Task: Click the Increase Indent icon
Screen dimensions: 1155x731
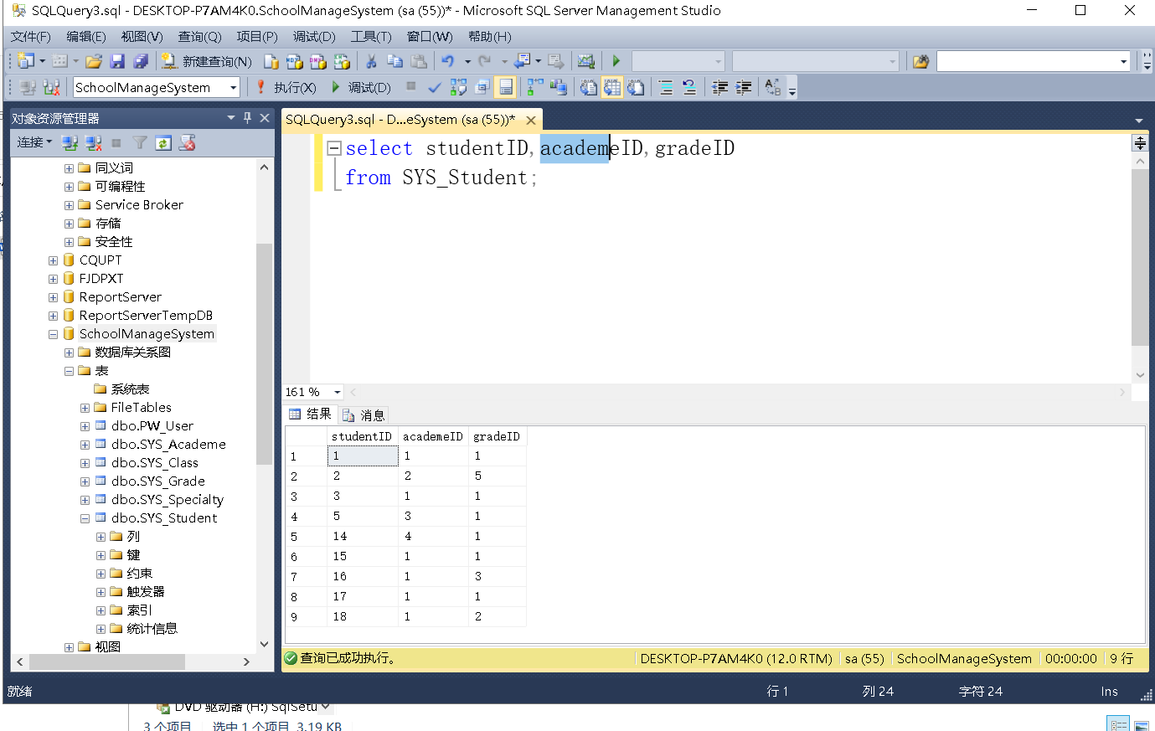Action: (743, 87)
